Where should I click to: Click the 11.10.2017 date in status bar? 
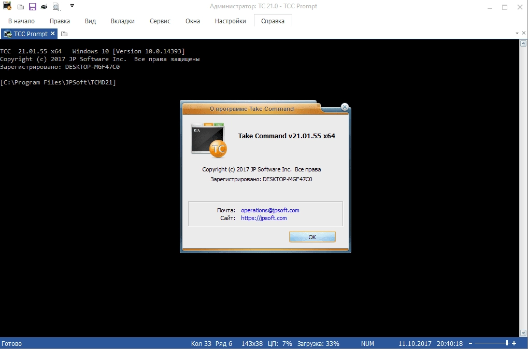pyautogui.click(x=415, y=344)
